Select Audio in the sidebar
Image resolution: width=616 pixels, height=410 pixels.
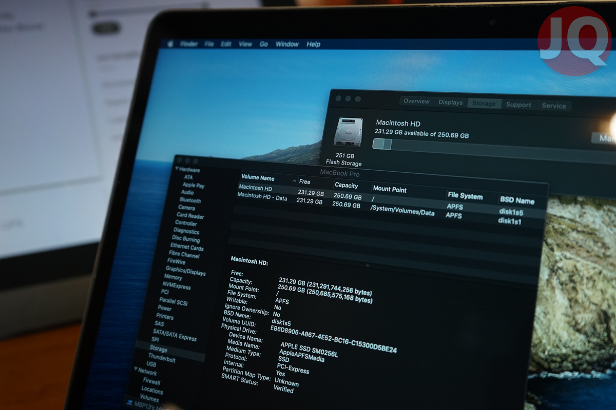[x=187, y=193]
